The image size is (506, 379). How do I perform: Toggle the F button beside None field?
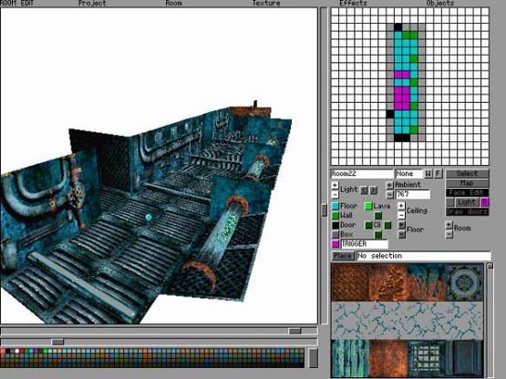tap(438, 173)
